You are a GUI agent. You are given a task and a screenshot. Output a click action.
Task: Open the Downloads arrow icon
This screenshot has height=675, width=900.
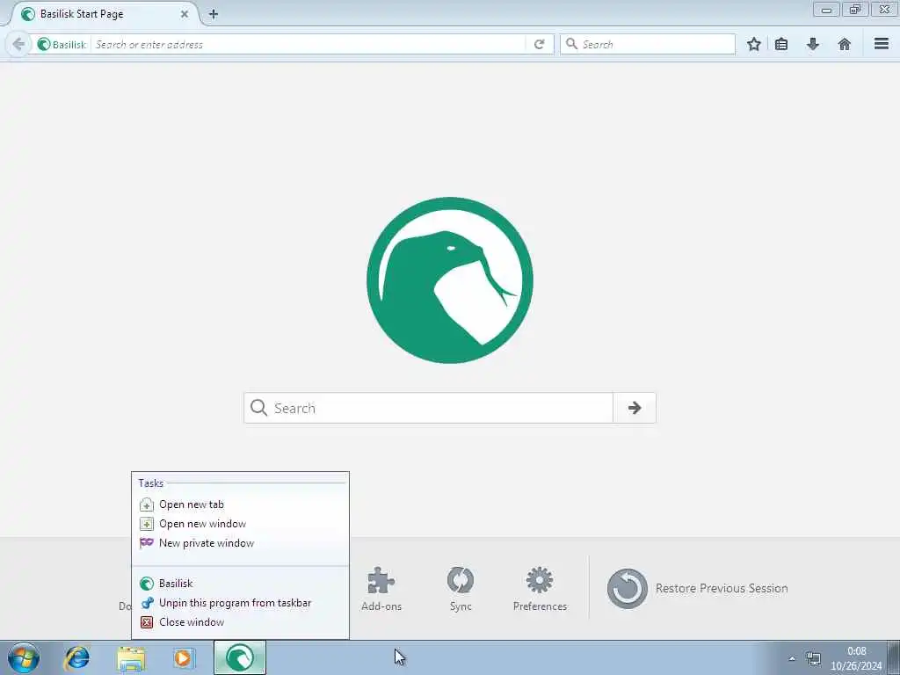[813, 44]
